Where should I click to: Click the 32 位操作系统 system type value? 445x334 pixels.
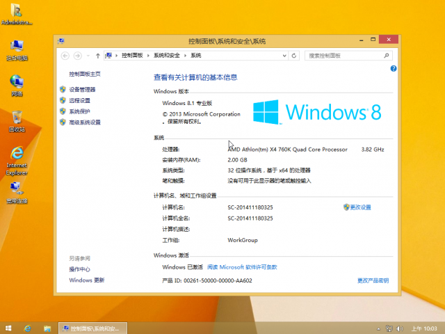[x=269, y=170]
